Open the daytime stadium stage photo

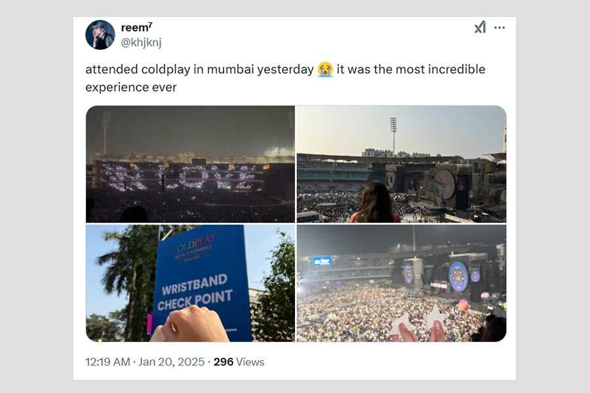coord(401,164)
